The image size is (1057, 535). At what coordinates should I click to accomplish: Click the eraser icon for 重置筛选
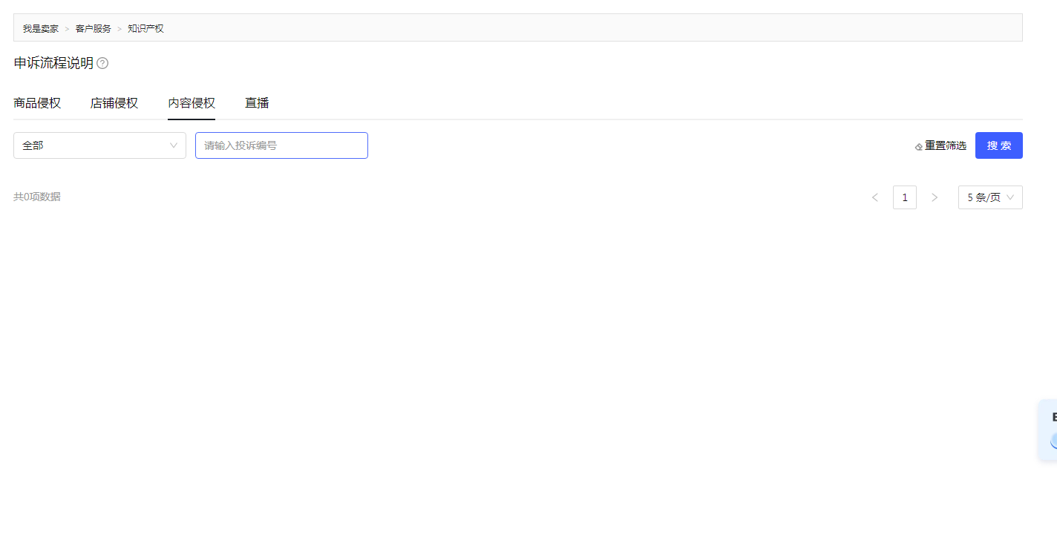click(x=919, y=147)
